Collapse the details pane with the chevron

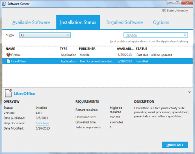[x=189, y=92]
